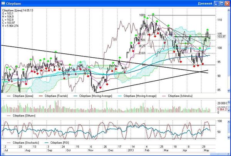Close the Сбербанк chart window
Screen dimensions: 231x156
pyautogui.click(x=227, y=3)
